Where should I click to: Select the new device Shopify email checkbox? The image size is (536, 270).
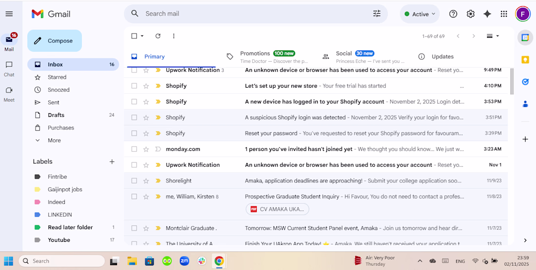(134, 101)
